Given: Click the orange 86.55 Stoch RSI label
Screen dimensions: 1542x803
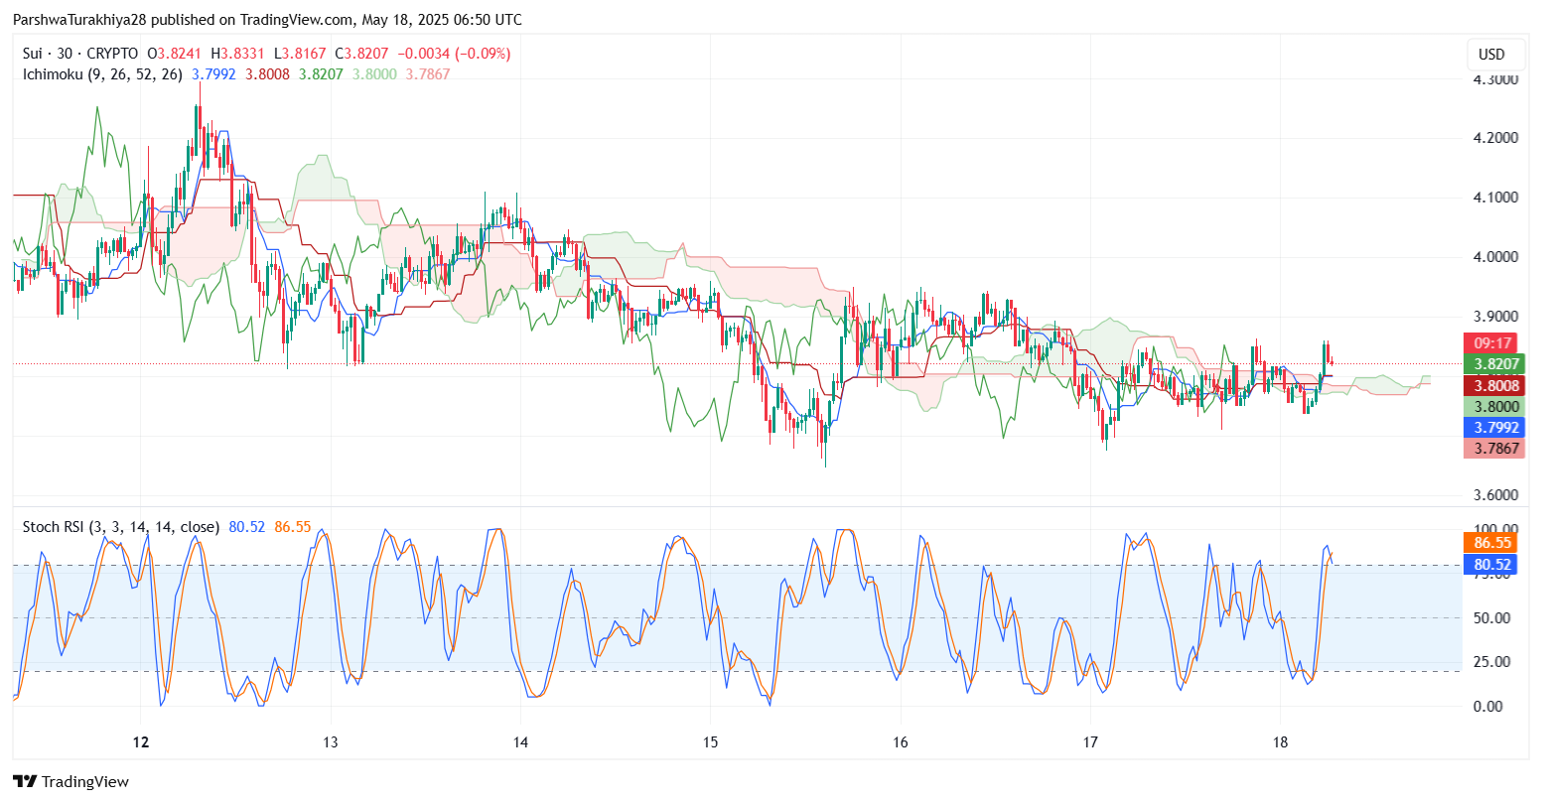Looking at the screenshot, I should [1490, 543].
